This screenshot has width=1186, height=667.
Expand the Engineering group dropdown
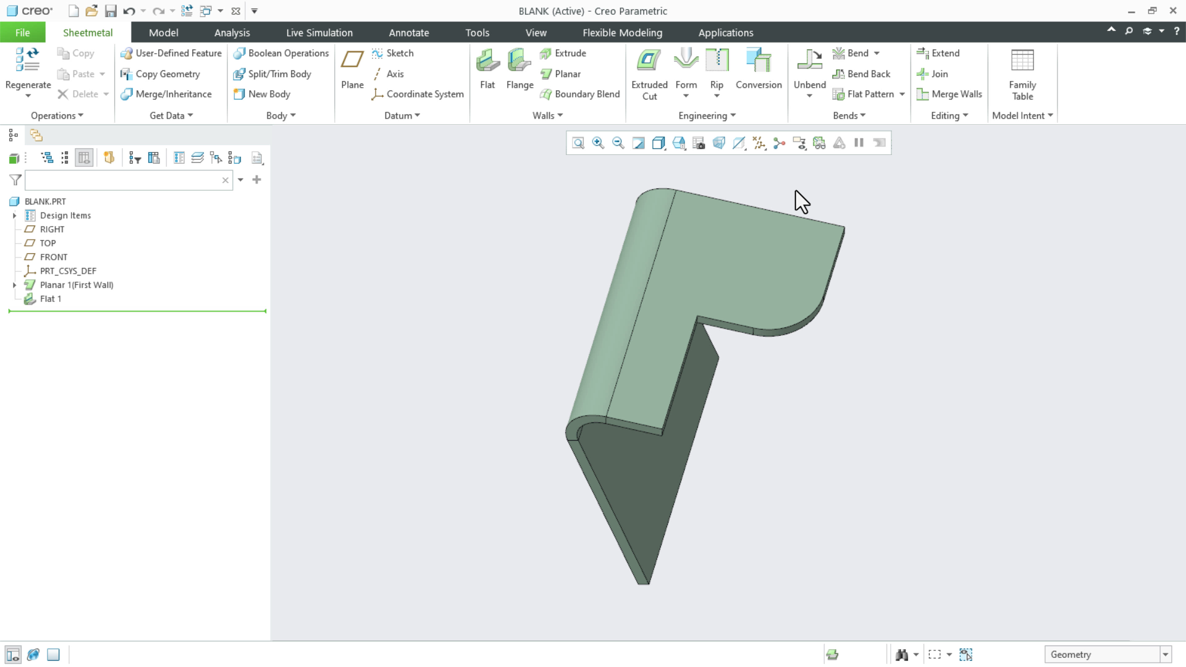pos(707,115)
